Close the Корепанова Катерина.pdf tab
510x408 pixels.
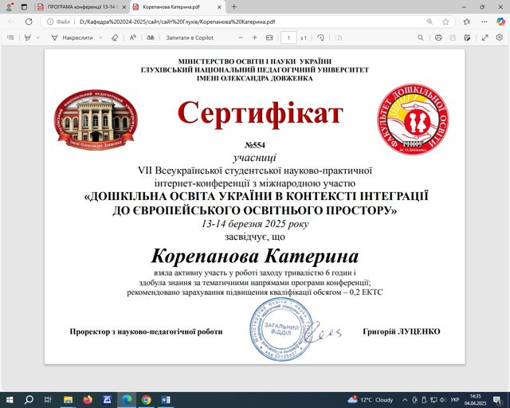pyautogui.click(x=220, y=7)
